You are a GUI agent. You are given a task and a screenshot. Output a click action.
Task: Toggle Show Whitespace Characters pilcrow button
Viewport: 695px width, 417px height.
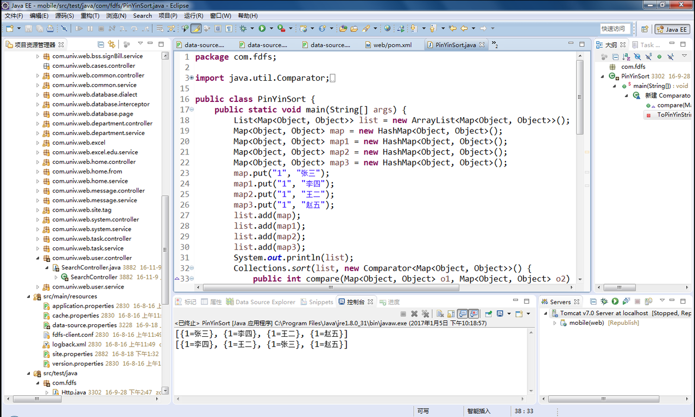tap(229, 28)
